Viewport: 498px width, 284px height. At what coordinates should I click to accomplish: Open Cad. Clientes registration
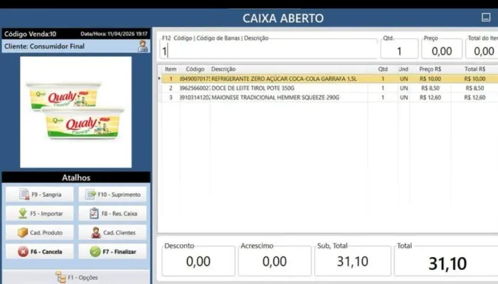(x=112, y=232)
